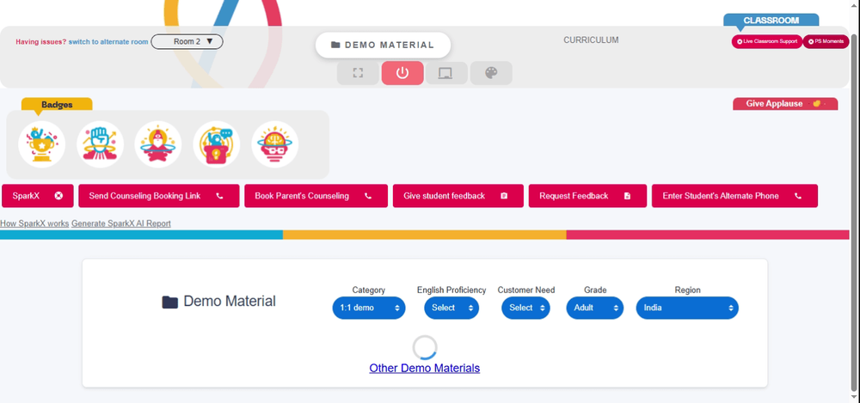Open the English Proficiency select dropdown

451,308
